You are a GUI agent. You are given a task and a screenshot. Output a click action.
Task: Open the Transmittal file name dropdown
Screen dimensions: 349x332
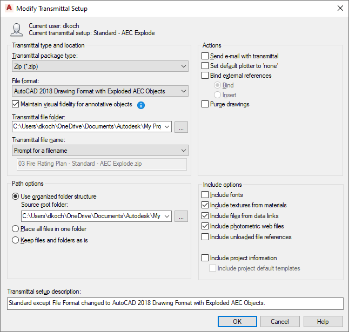[x=100, y=151]
